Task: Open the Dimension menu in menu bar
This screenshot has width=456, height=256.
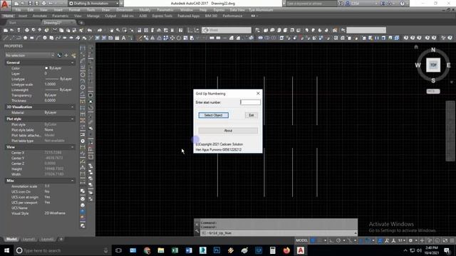Action: click(x=125, y=10)
